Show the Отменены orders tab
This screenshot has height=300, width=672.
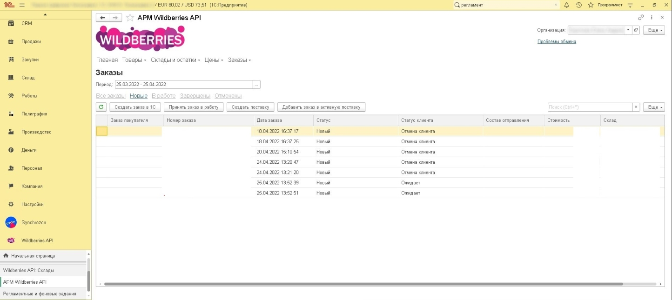(228, 96)
